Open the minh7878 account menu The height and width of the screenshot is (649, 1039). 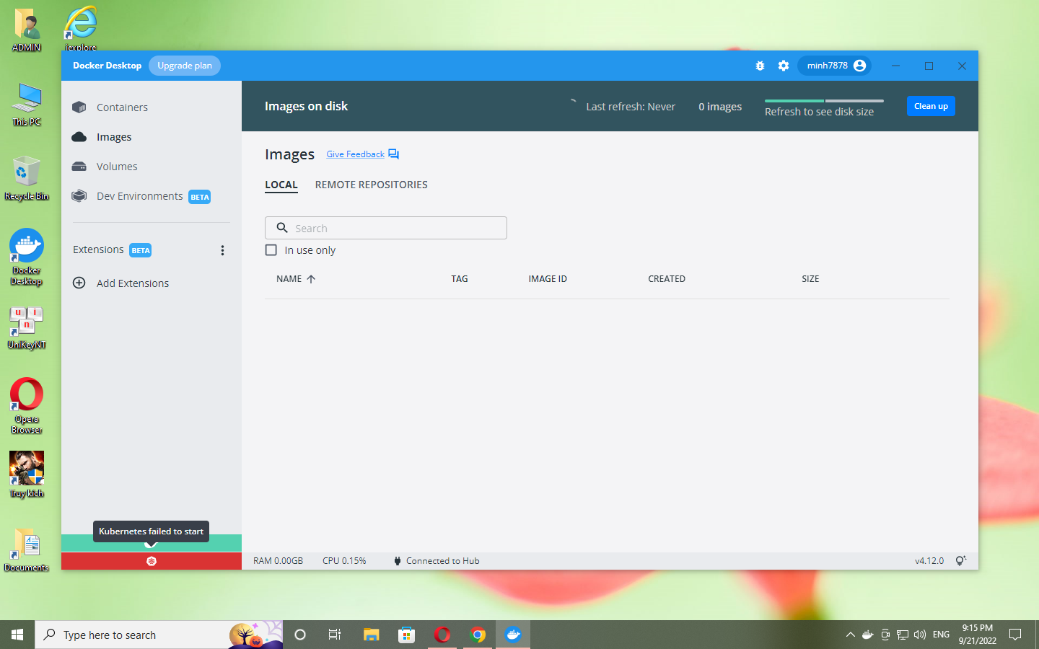pyautogui.click(x=835, y=66)
